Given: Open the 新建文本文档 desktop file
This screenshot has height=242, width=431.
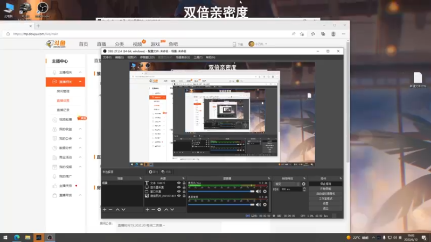Looking at the screenshot, I should pos(418,80).
